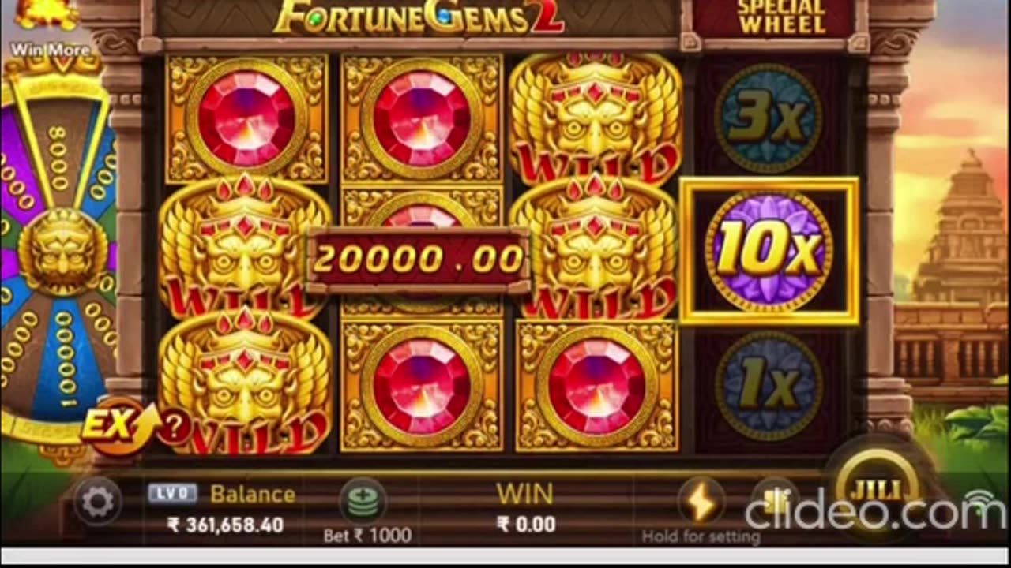The height and width of the screenshot is (568, 1011).
Task: Click the lightning bolt turbo icon
Action: click(x=700, y=502)
